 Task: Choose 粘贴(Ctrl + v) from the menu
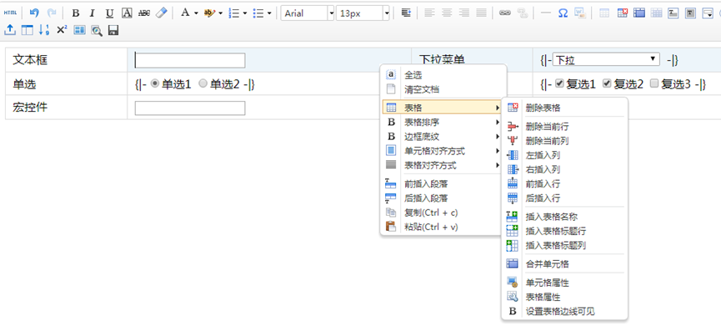coord(442,227)
